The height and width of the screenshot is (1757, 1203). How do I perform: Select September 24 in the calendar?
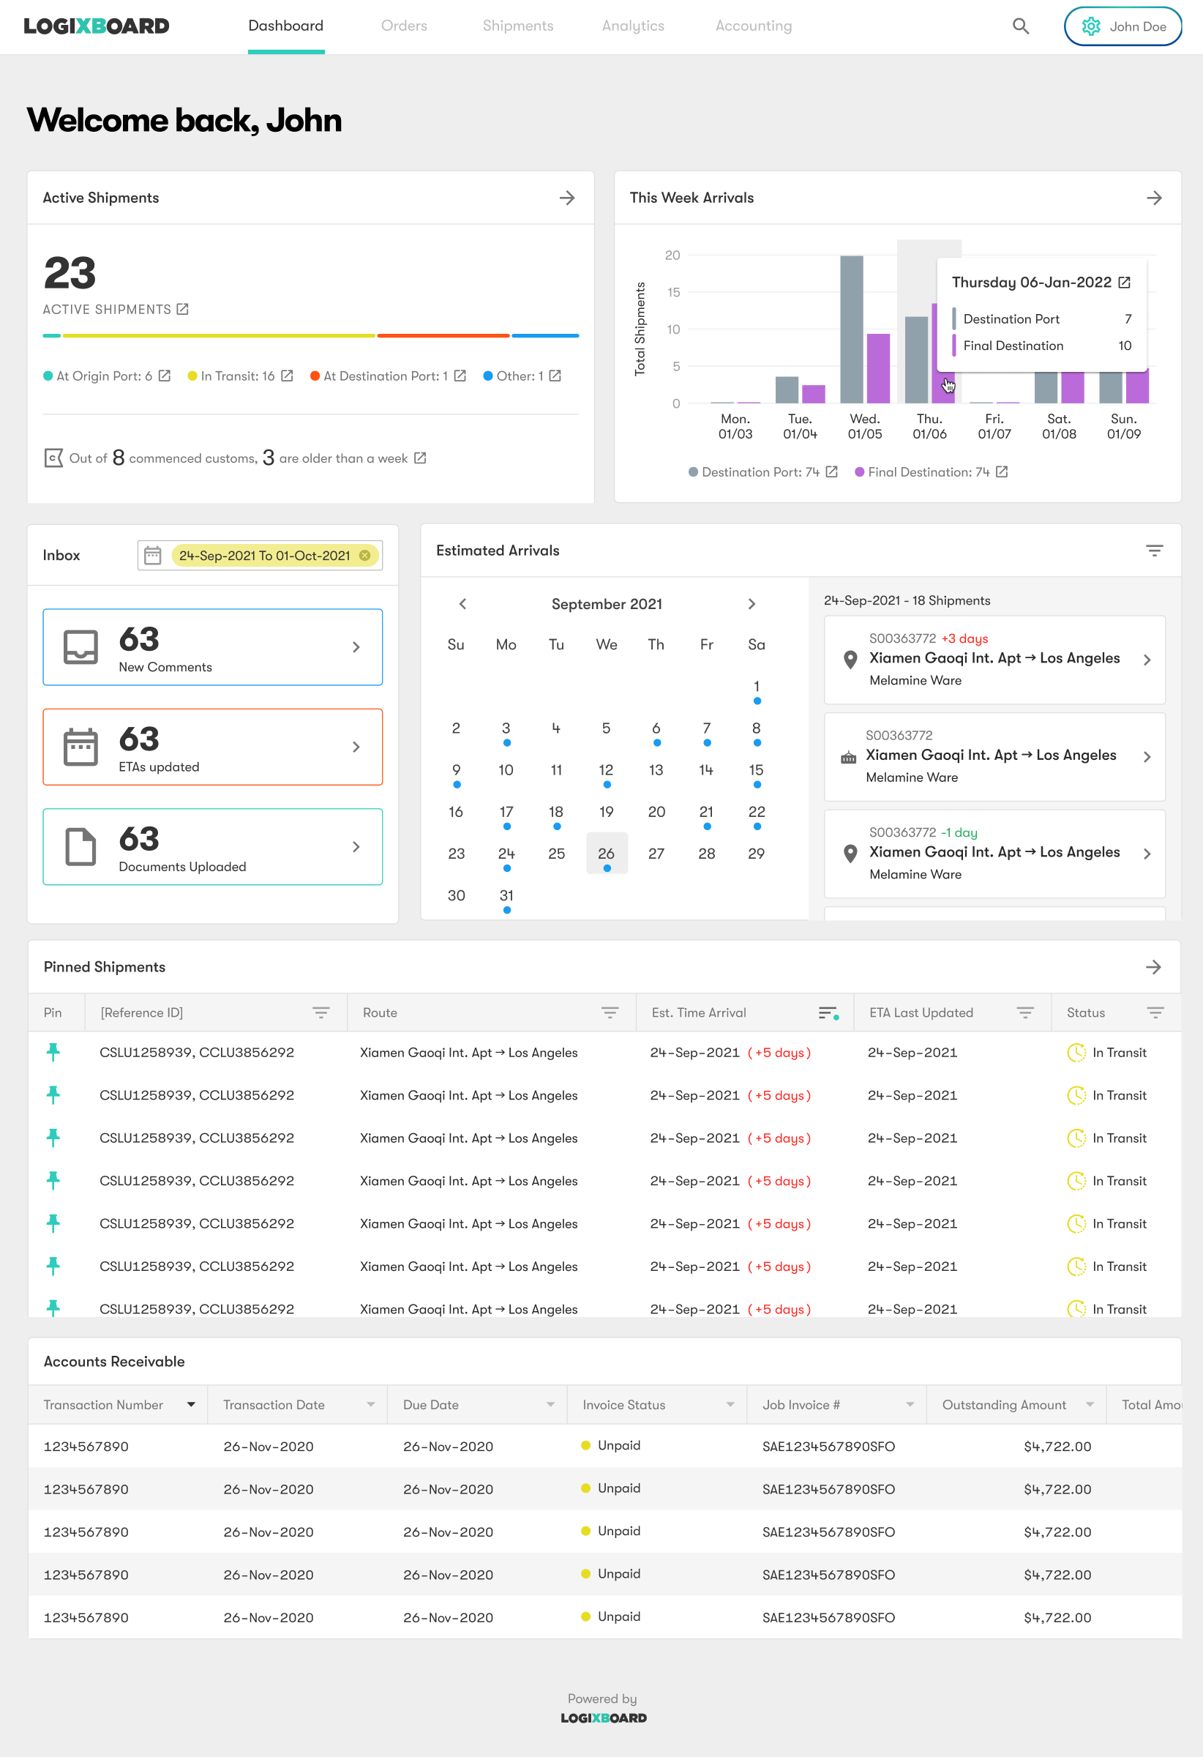(506, 854)
